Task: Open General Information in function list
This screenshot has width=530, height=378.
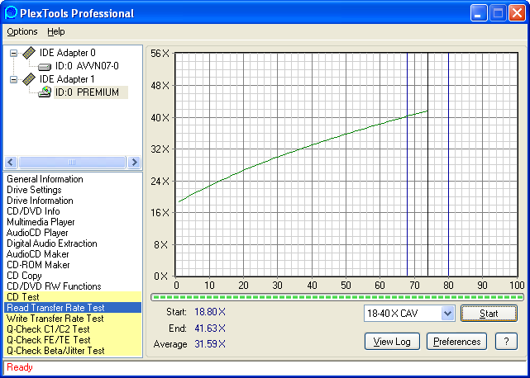Action: 72,179
